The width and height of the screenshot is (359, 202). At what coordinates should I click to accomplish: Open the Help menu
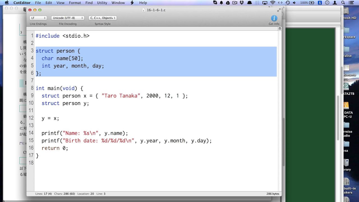(143, 3)
